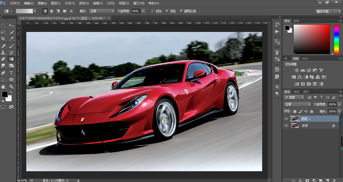This screenshot has width=343, height=182.
Task: Select the Sponge tool
Action: 11,66
